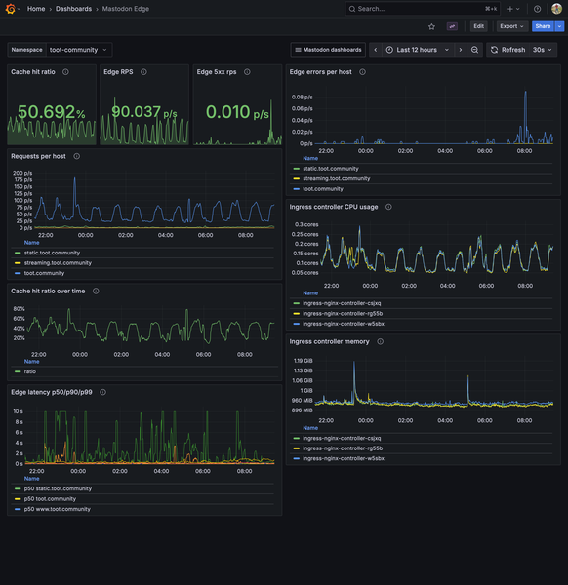
Task: Show info for Edge latency p50/p90/p99
Action: [103, 392]
